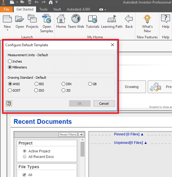The width and height of the screenshot is (172, 177).
Task: Expand the arrow under New ribbon button
Action: click(x=7, y=30)
